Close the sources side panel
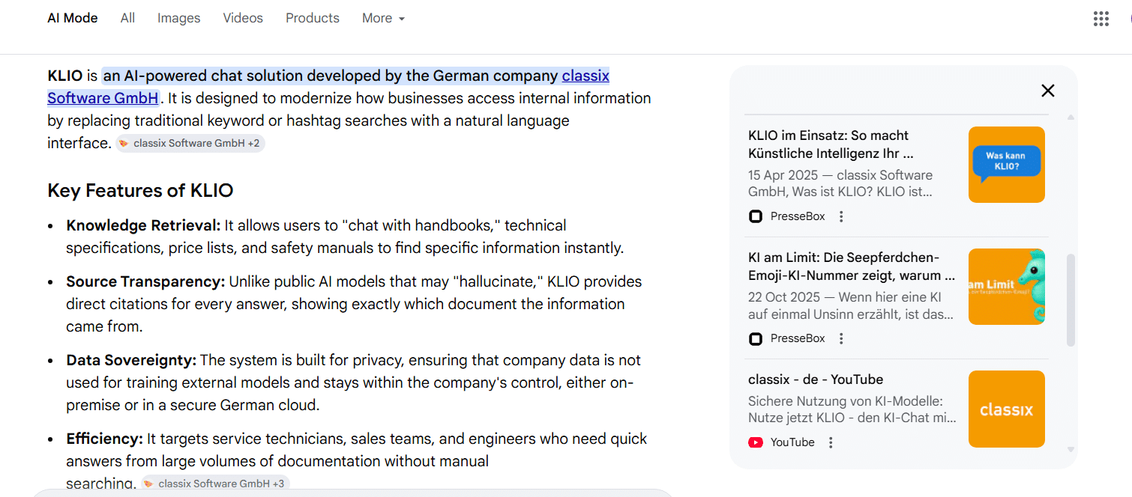Screen dimensions: 1132x497 point(1047,91)
